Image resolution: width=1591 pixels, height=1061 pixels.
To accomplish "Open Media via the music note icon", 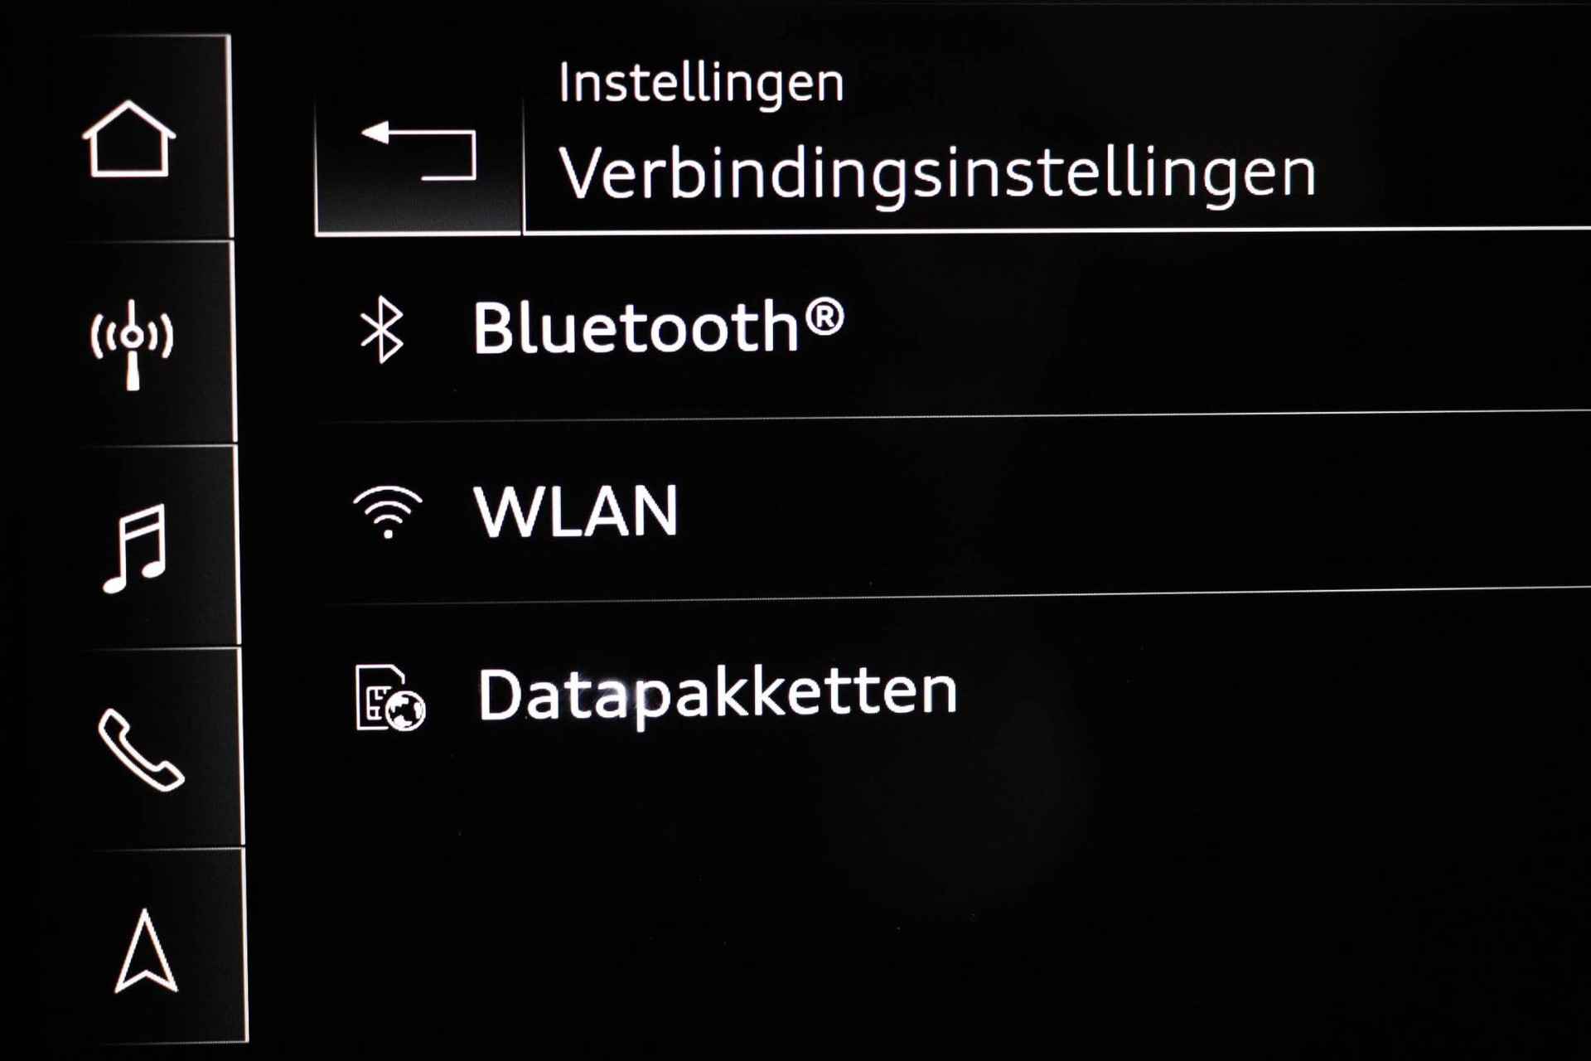I will tap(136, 549).
